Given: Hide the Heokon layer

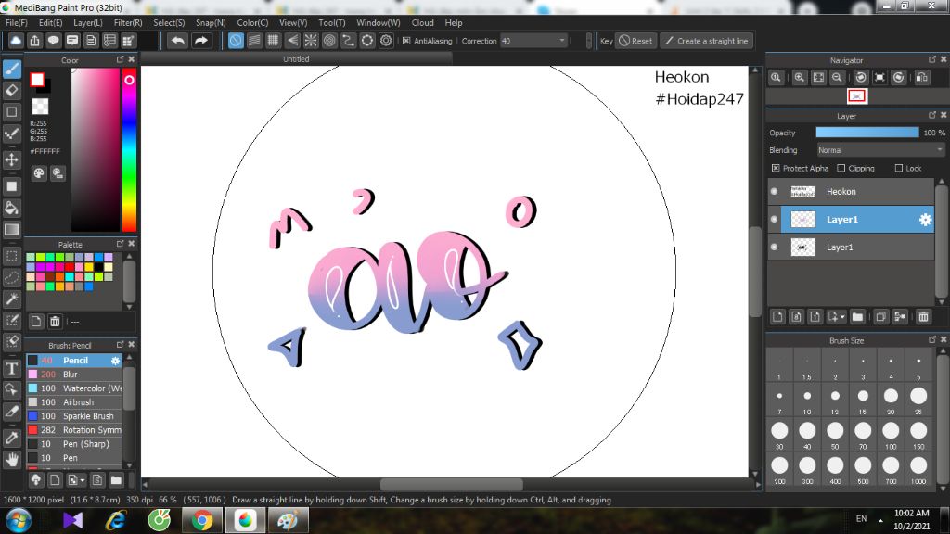Looking at the screenshot, I should tap(774, 191).
